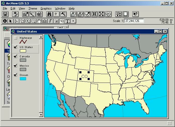The image size is (175, 127).
Task: Select the Mexico theme name
Action: point(24,66)
